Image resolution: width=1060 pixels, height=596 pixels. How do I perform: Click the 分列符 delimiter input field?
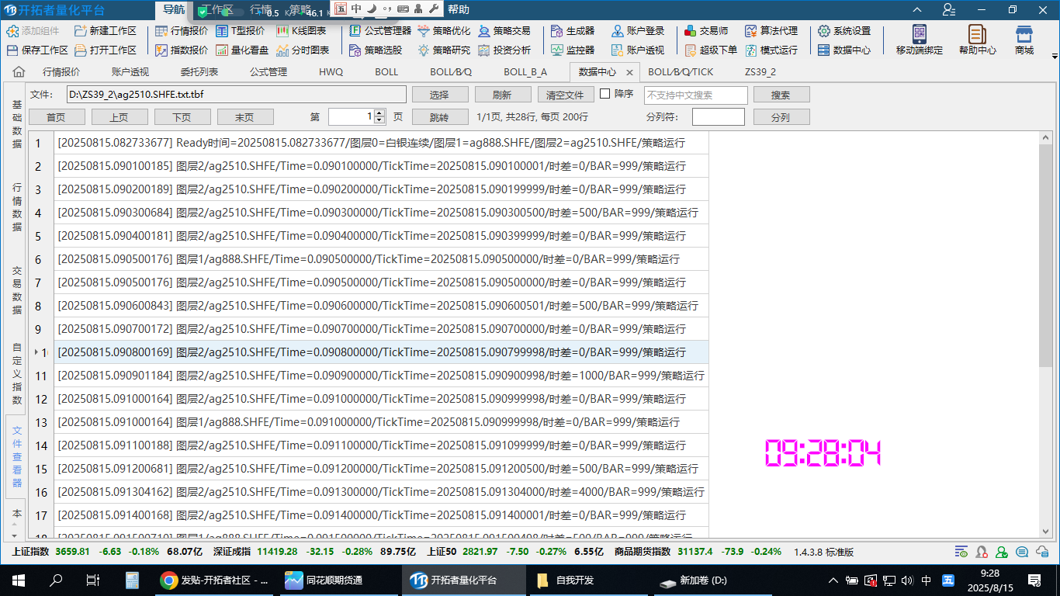point(718,117)
